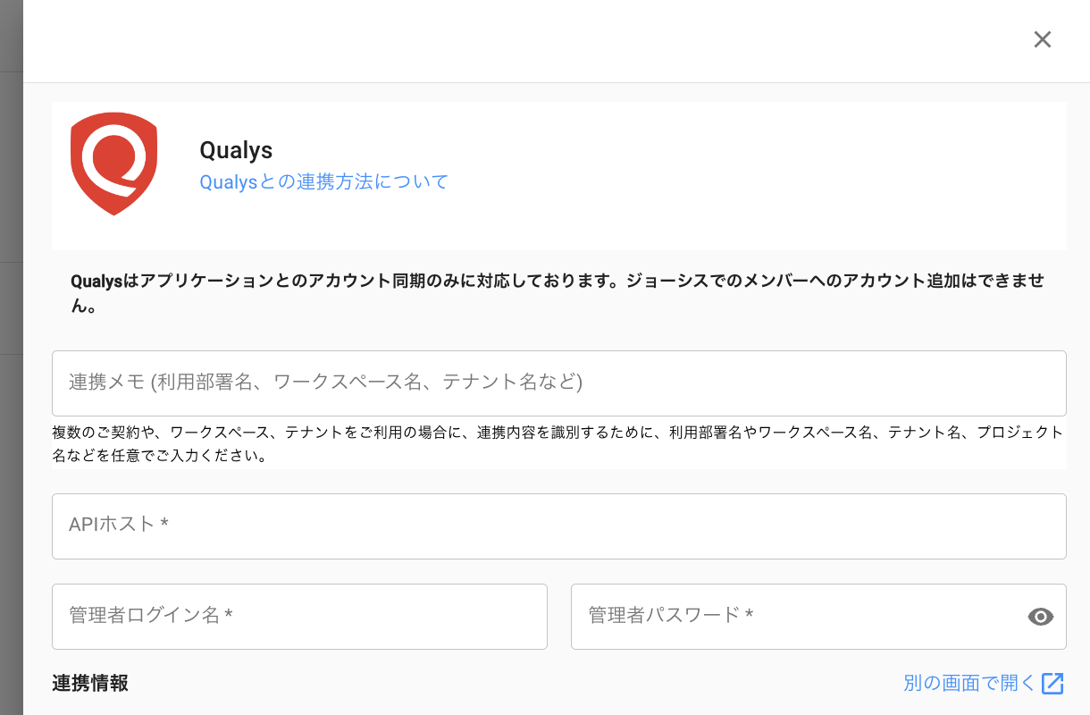Click the helper text below 連携メモ

[x=554, y=444]
